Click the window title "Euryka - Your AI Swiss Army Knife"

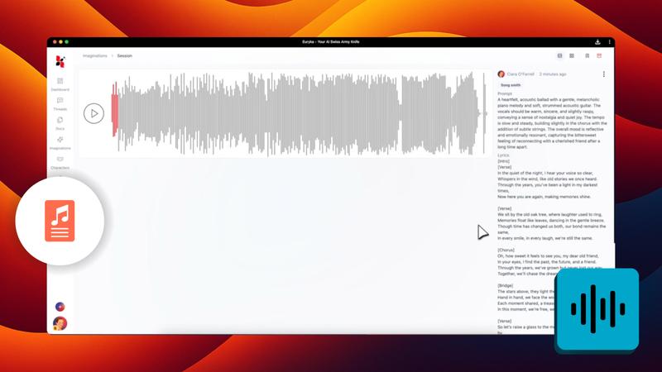pos(330,42)
